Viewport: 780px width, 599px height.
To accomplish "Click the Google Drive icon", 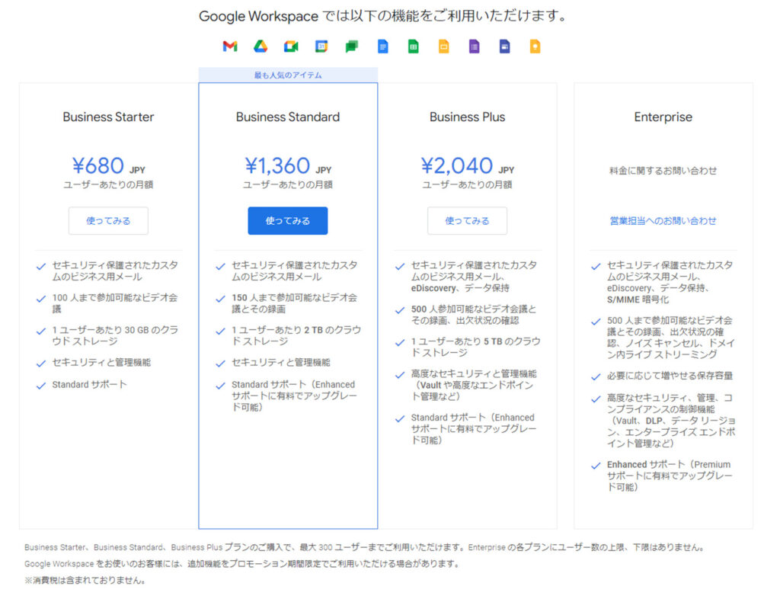I will pos(261,46).
